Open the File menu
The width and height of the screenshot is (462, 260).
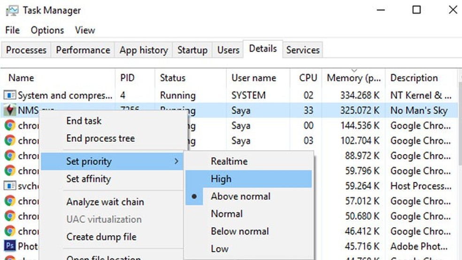12,30
